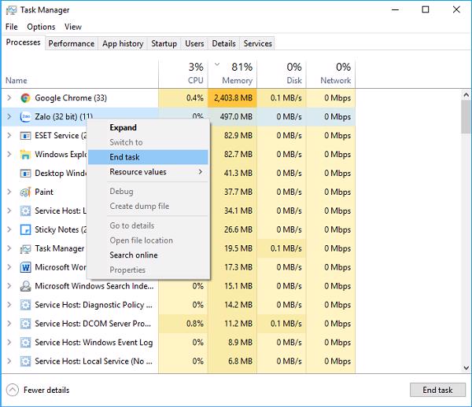Image resolution: width=472 pixels, height=407 pixels.
Task: Click the Service Host: Diagnostic Policy gear icon
Action: (x=25, y=305)
